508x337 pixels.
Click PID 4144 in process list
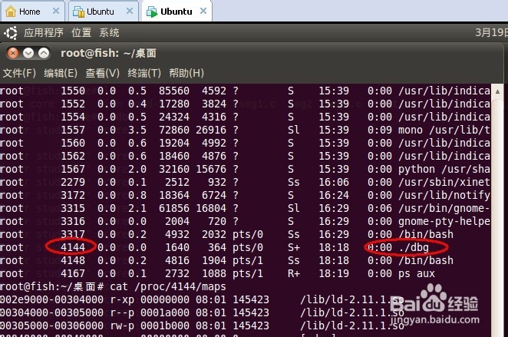coord(73,247)
